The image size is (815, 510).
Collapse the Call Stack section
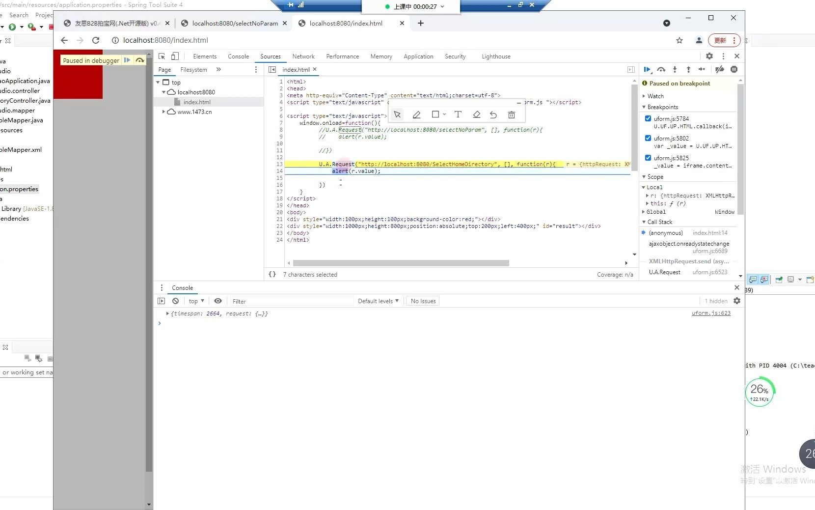tap(659, 222)
